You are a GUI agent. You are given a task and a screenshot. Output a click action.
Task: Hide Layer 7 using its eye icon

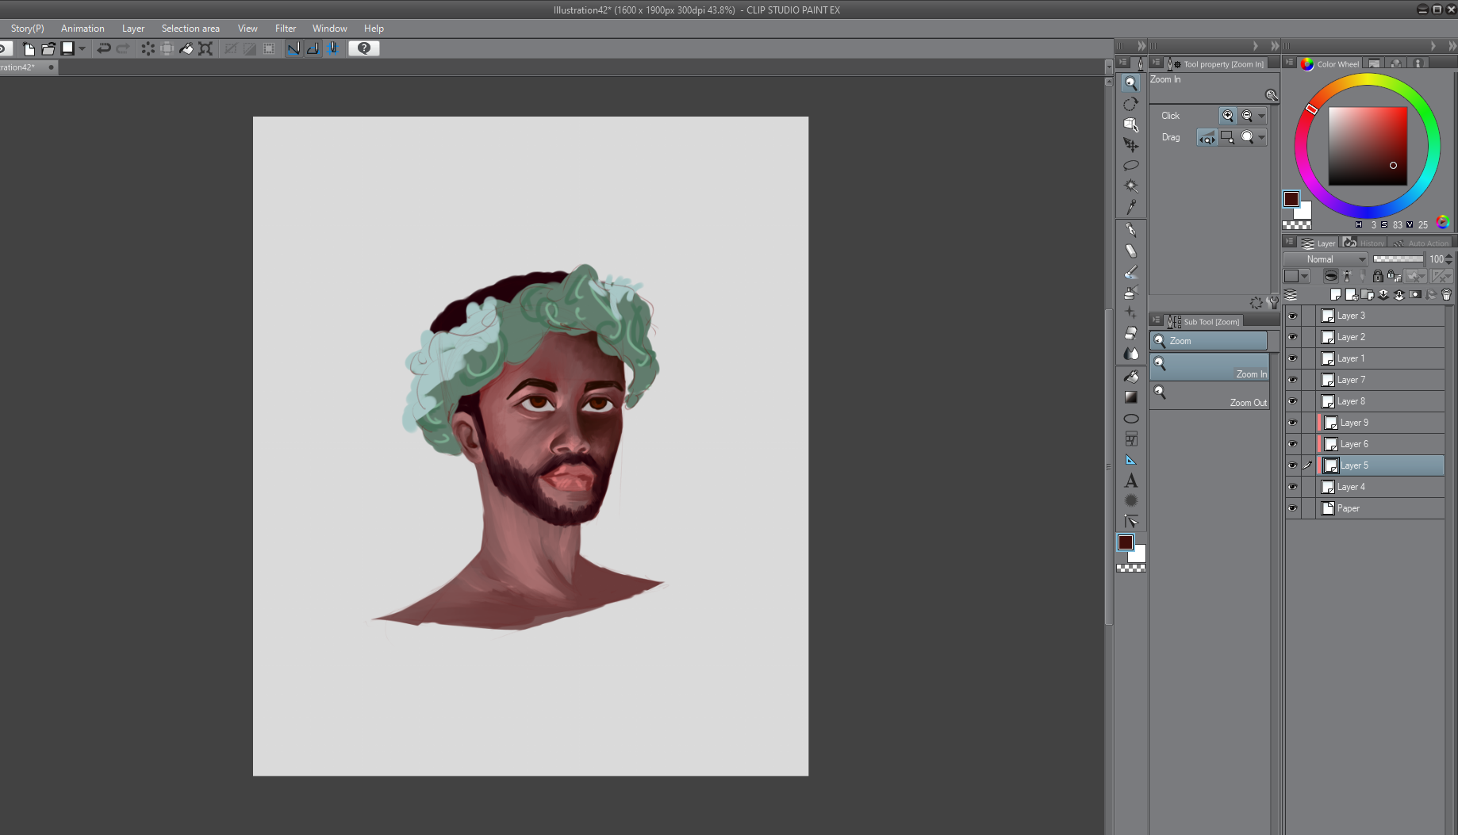(1292, 380)
